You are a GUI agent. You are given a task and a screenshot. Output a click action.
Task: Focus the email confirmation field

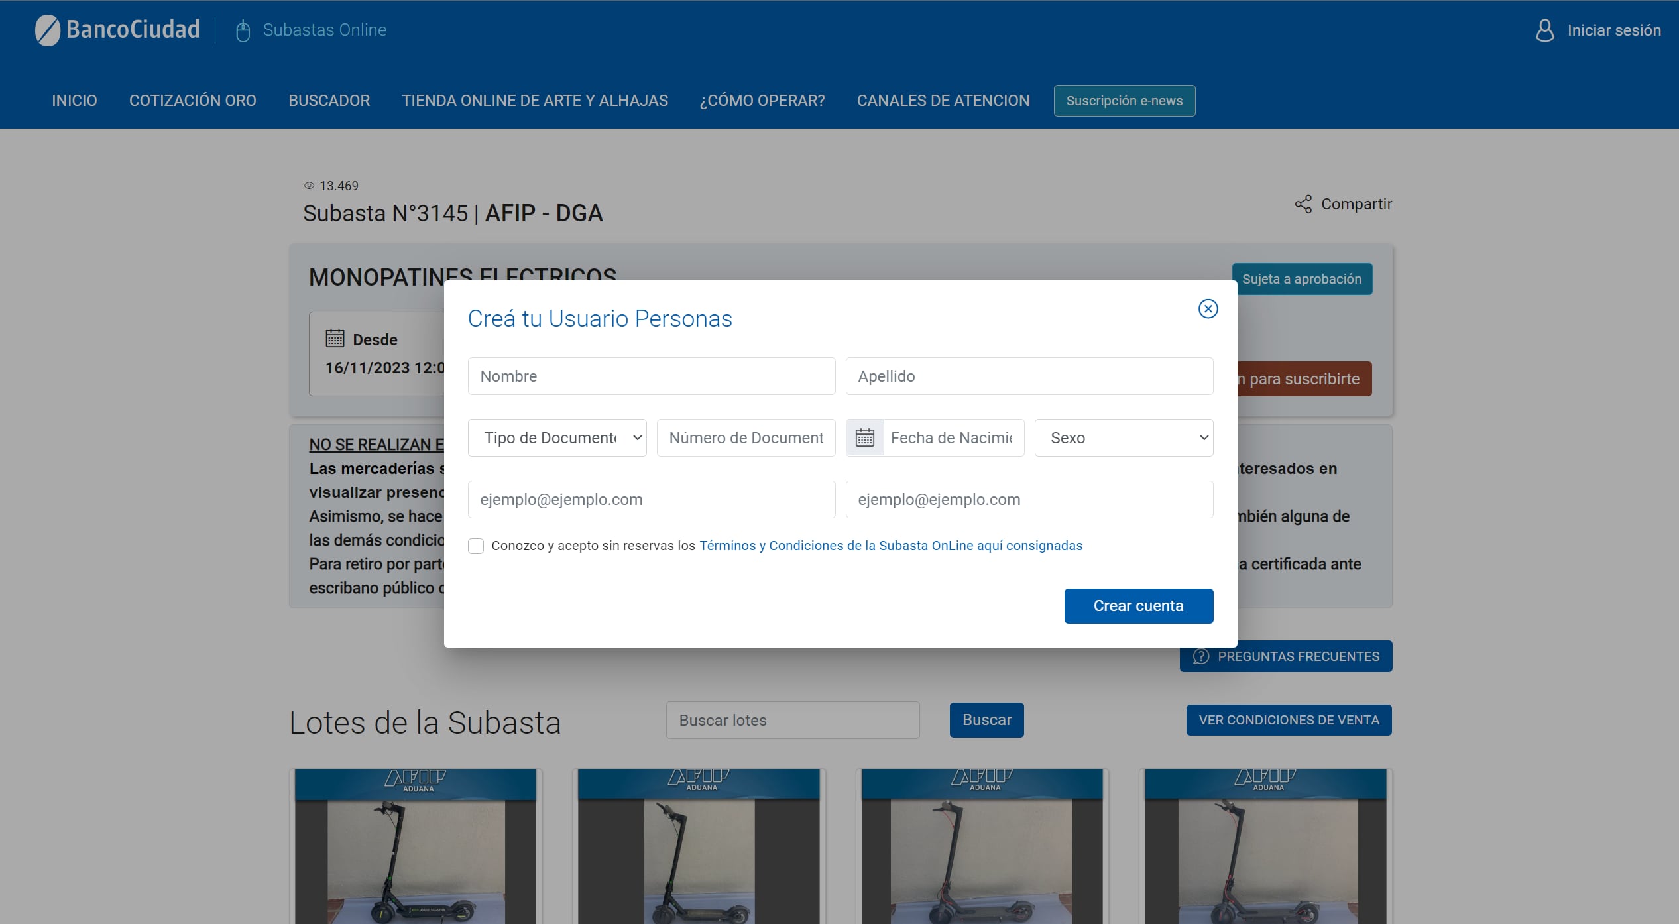(x=1029, y=499)
